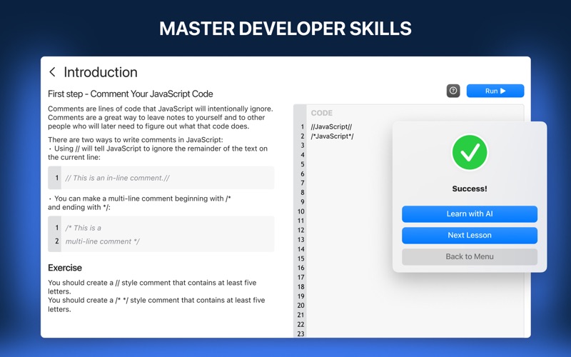Click line number 23 in code gutter
This screenshot has height=357, width=571.
click(x=300, y=333)
